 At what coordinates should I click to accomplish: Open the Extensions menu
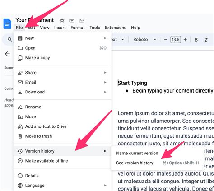[x=116, y=28]
